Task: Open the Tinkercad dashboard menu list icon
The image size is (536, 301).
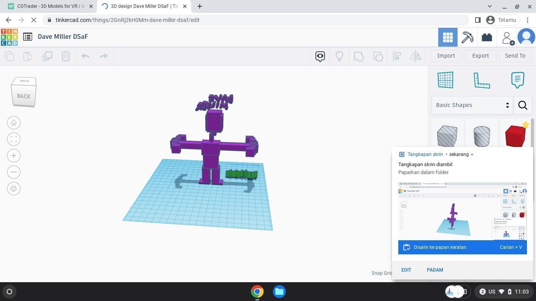Action: pyautogui.click(x=27, y=37)
